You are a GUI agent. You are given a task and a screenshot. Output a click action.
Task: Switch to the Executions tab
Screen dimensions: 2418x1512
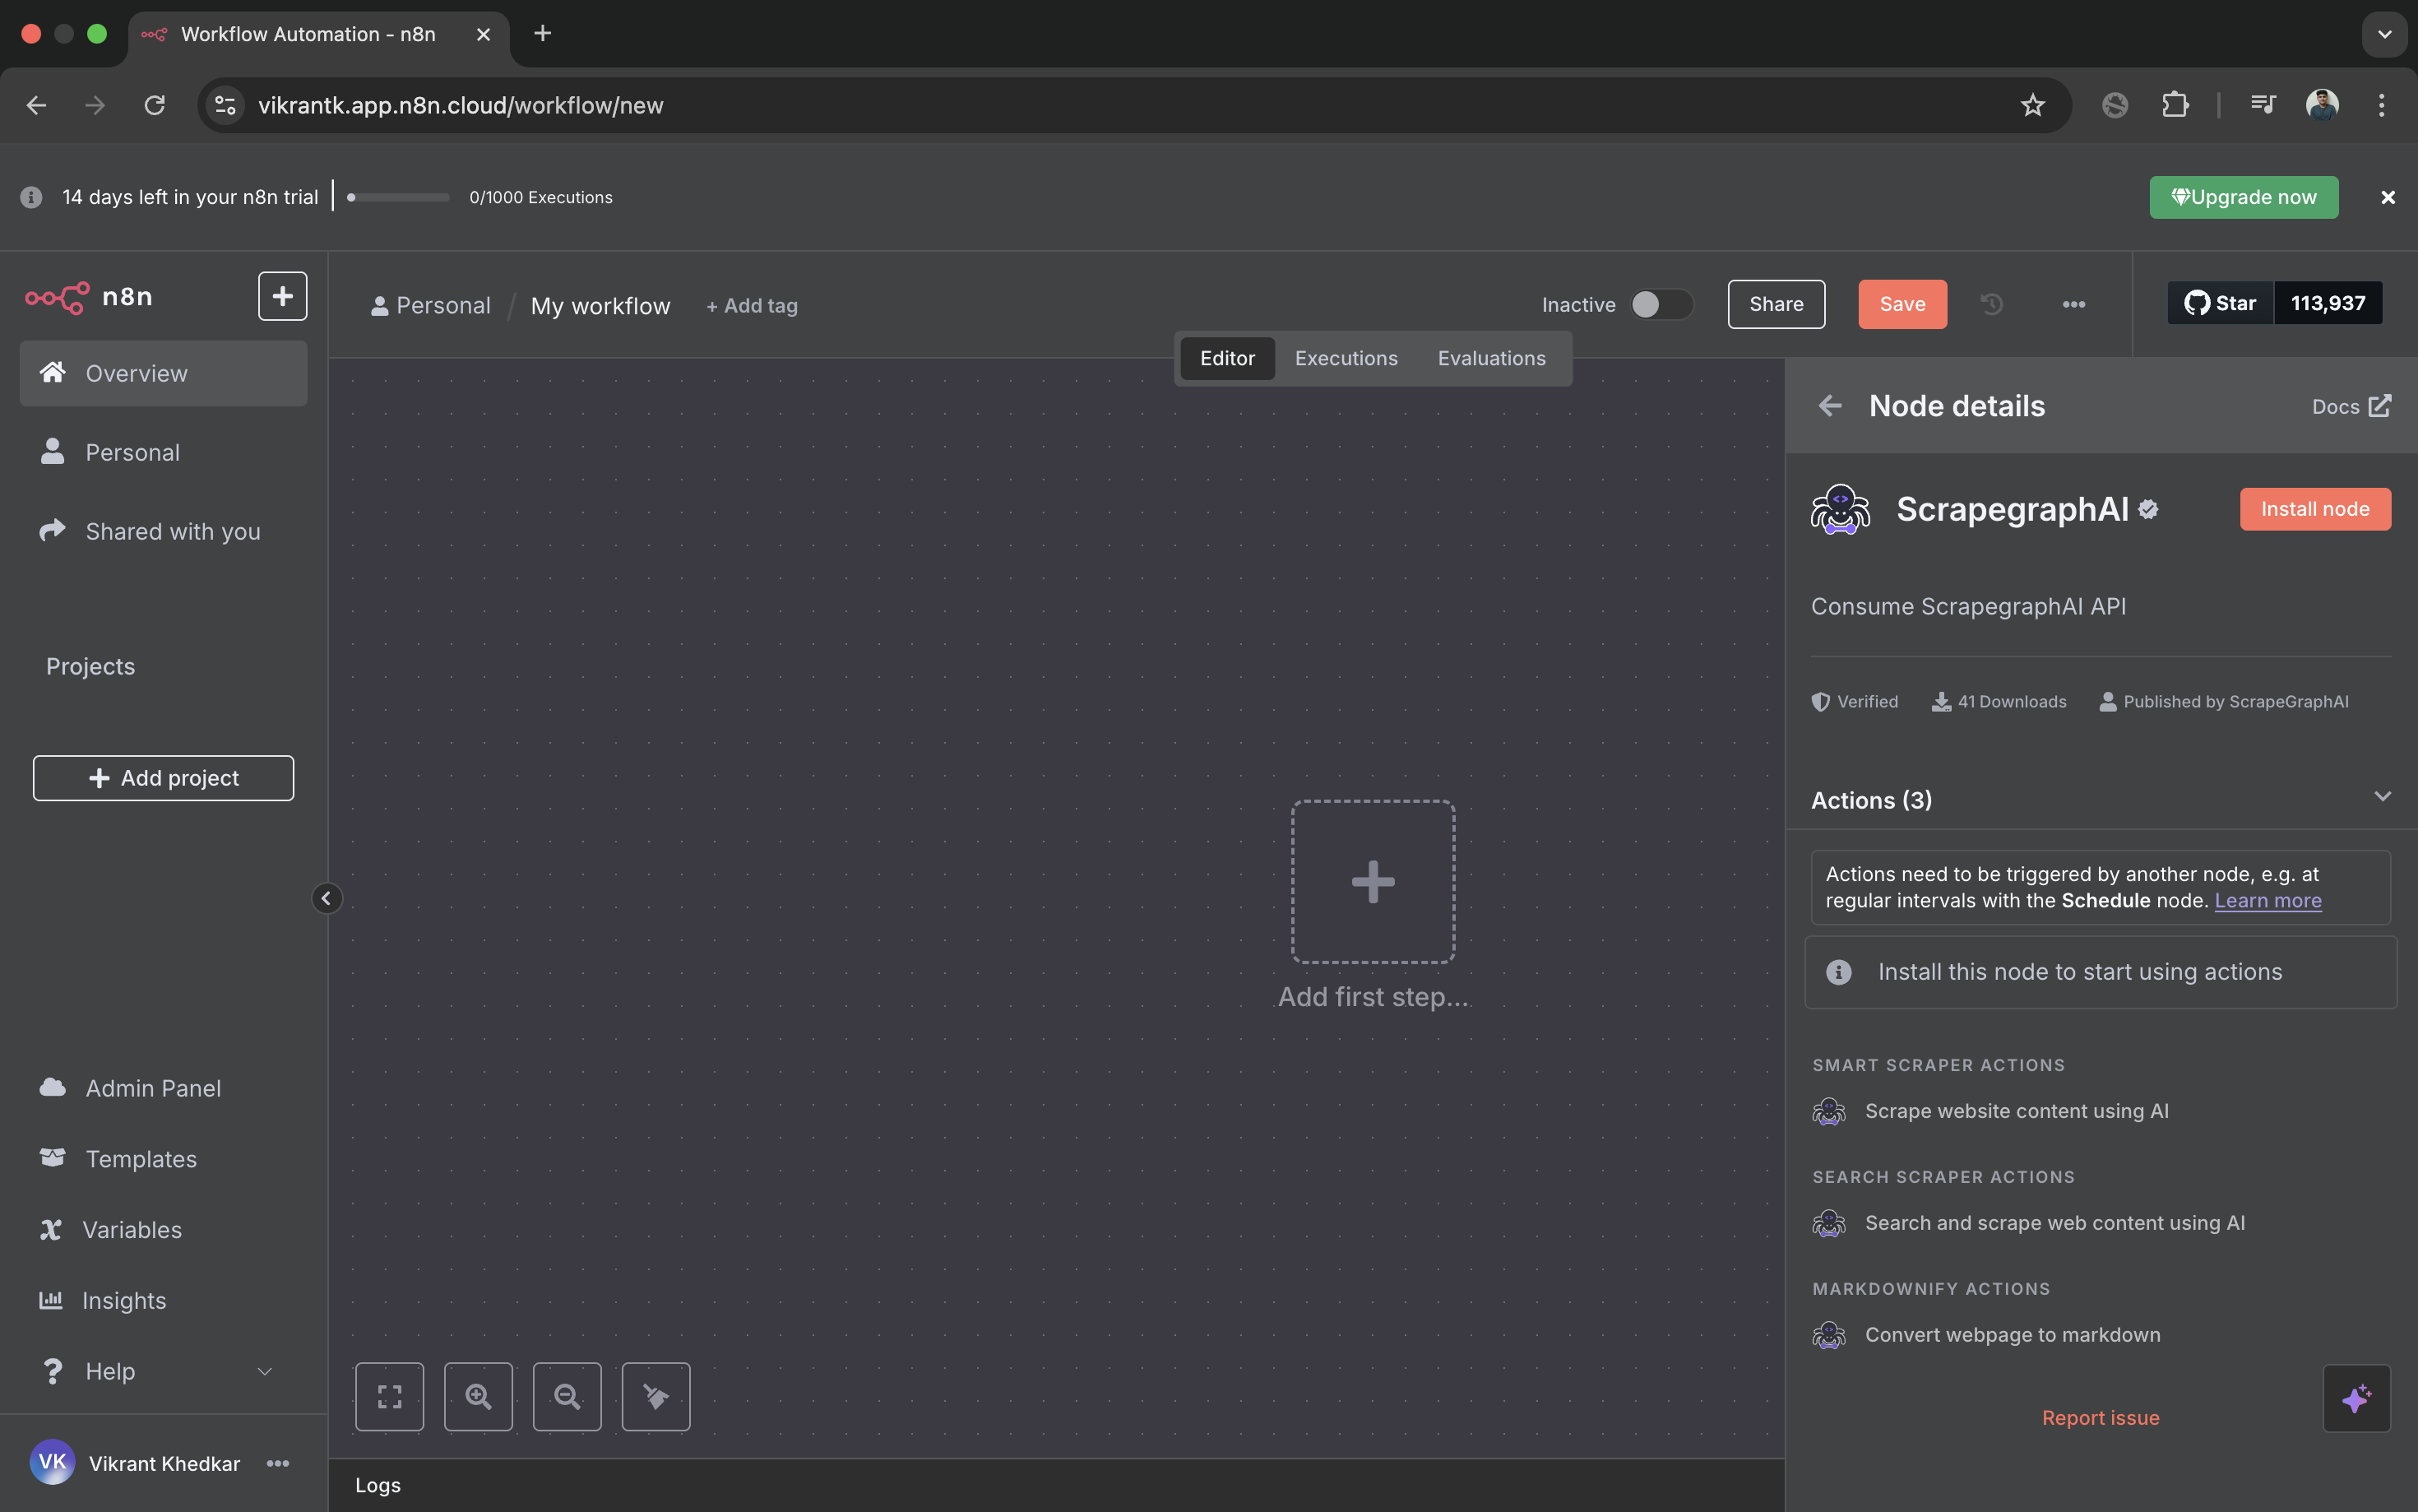(x=1346, y=358)
